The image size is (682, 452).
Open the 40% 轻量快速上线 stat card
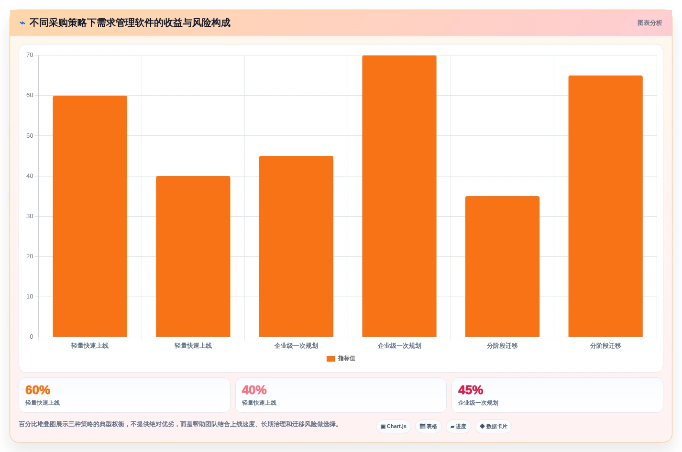[x=341, y=395]
